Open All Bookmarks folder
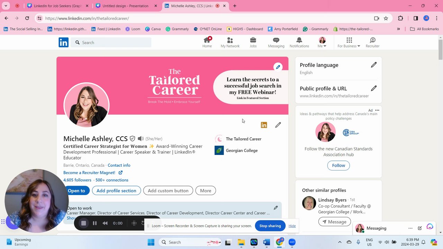 pos(424,29)
